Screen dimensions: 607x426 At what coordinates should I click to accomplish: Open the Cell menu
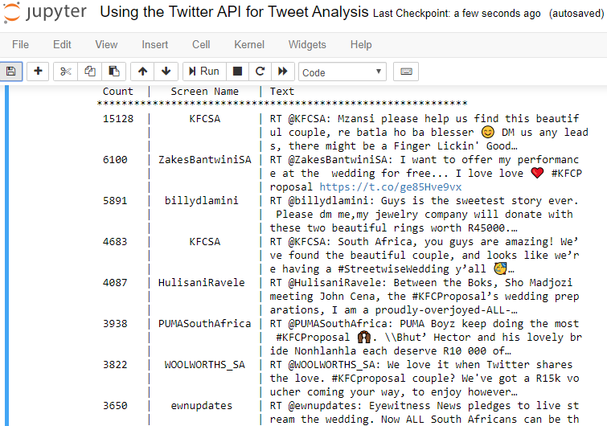tap(201, 44)
